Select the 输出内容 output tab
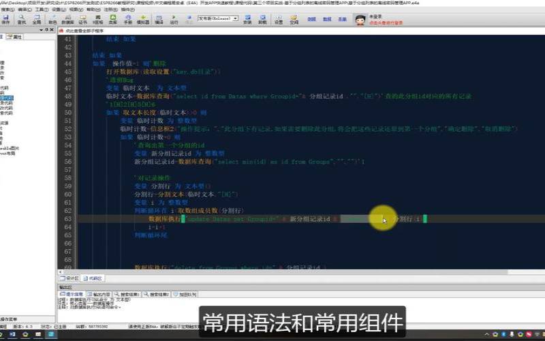This screenshot has width=545, height=341. pos(99,295)
